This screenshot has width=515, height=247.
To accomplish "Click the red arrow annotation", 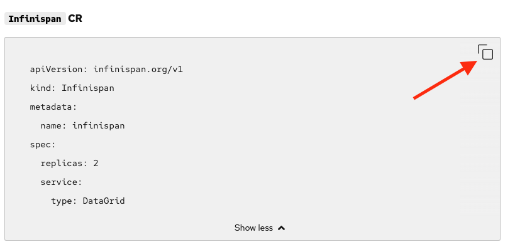I will pyautogui.click(x=445, y=79).
